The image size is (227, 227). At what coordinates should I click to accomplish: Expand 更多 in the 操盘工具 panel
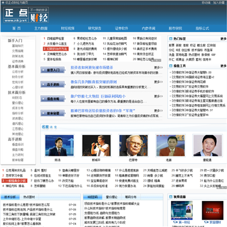(x=223, y=66)
